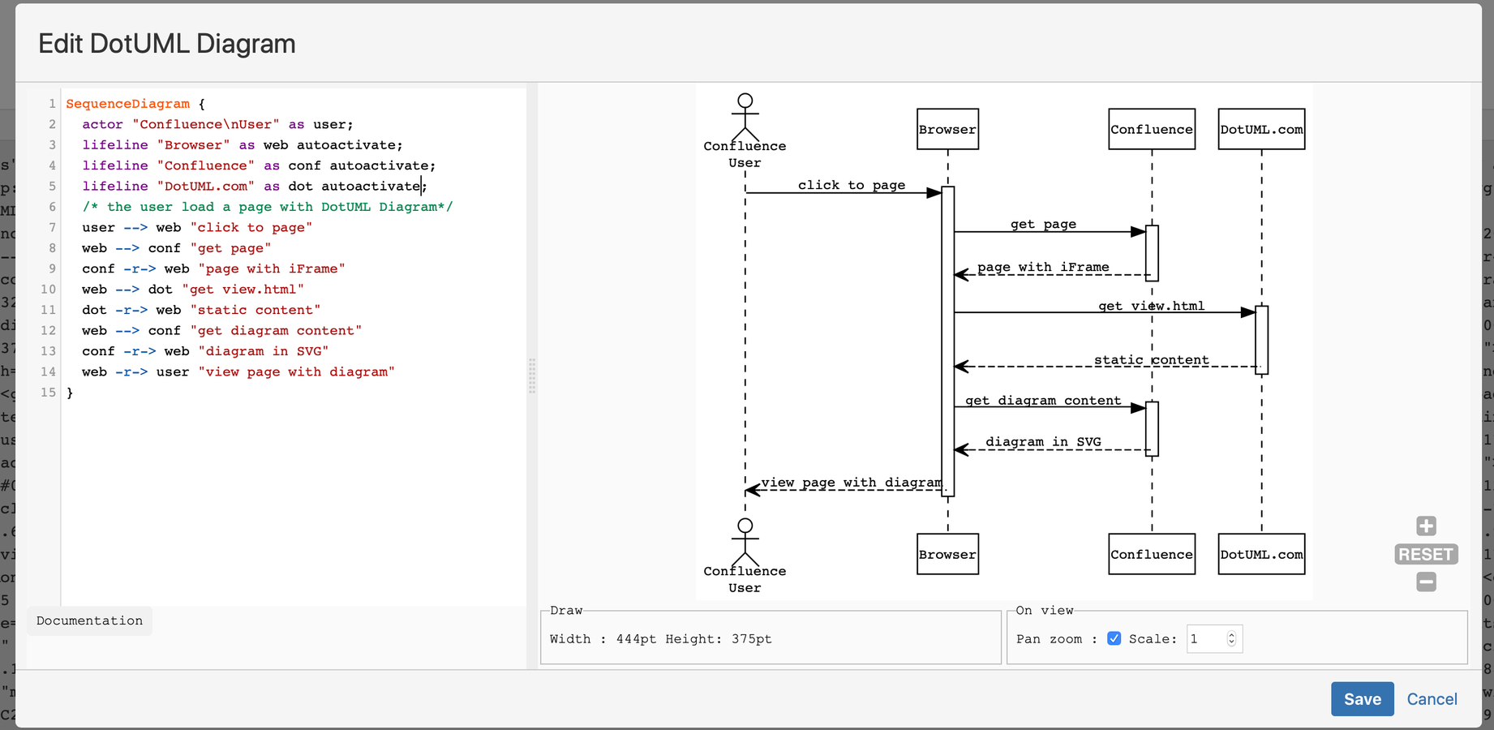Click the split pane divider handle
Screen dimensions: 1494x730
tap(532, 376)
